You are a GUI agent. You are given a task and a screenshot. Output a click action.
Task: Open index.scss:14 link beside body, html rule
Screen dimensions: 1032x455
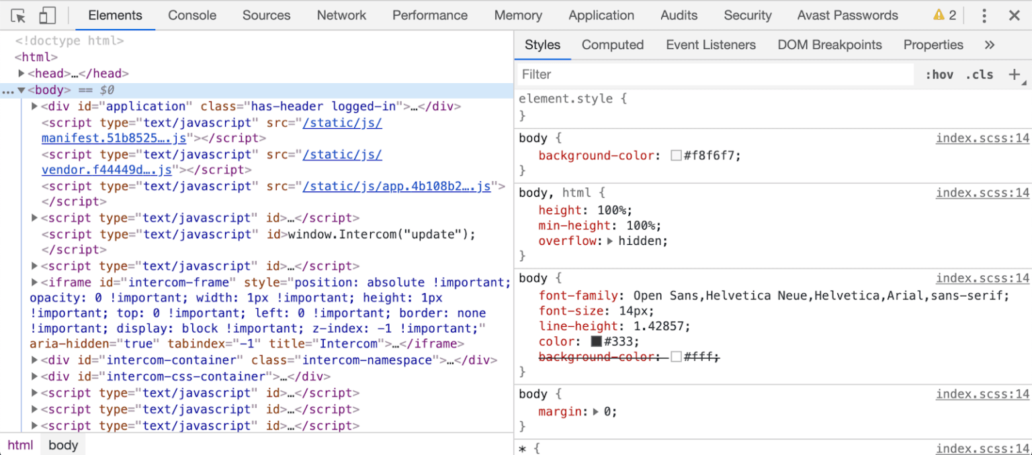tap(983, 193)
